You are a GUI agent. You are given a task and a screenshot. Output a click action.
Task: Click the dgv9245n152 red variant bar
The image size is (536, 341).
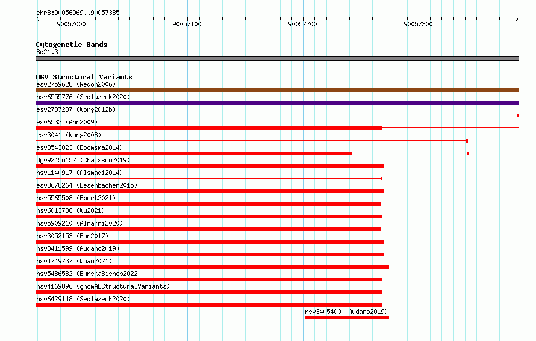point(210,166)
